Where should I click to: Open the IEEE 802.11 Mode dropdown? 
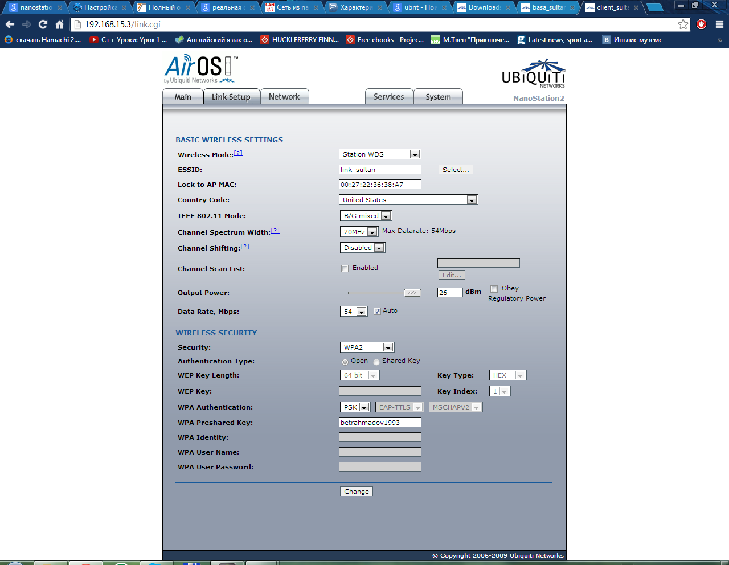click(x=366, y=216)
